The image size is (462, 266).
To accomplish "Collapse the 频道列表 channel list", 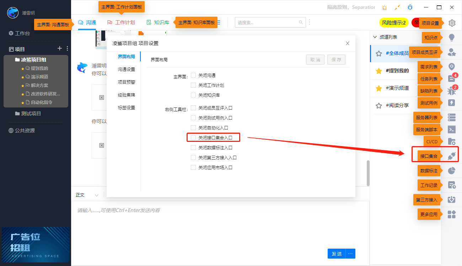I will [375, 37].
